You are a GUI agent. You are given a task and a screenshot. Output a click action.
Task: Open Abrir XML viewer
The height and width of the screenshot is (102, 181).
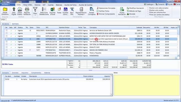72,11
